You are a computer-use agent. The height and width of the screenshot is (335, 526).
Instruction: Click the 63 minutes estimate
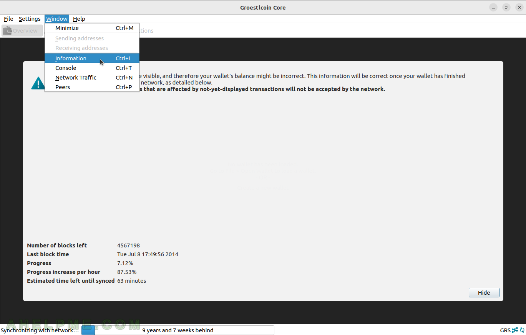coord(131,281)
